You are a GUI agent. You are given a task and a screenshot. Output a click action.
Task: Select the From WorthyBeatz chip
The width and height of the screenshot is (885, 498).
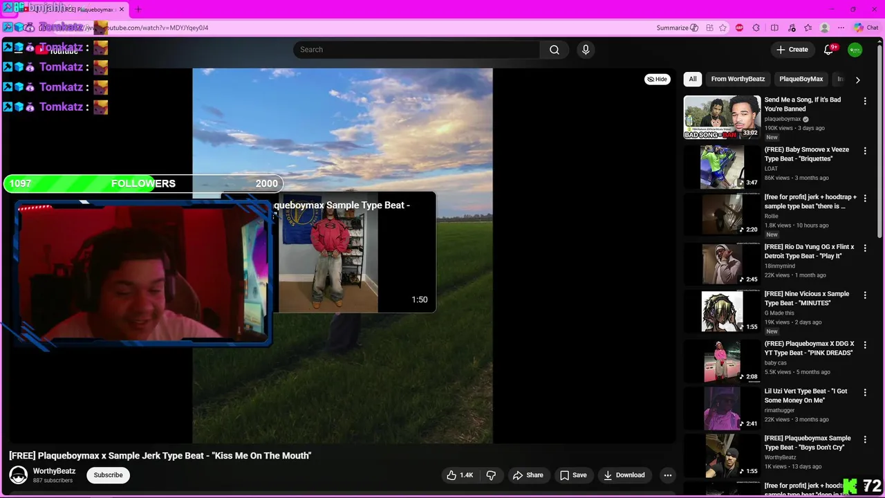pyautogui.click(x=738, y=79)
